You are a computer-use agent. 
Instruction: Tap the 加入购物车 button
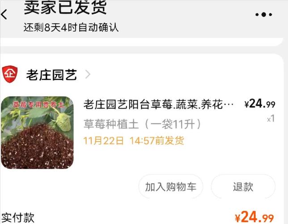171,186
